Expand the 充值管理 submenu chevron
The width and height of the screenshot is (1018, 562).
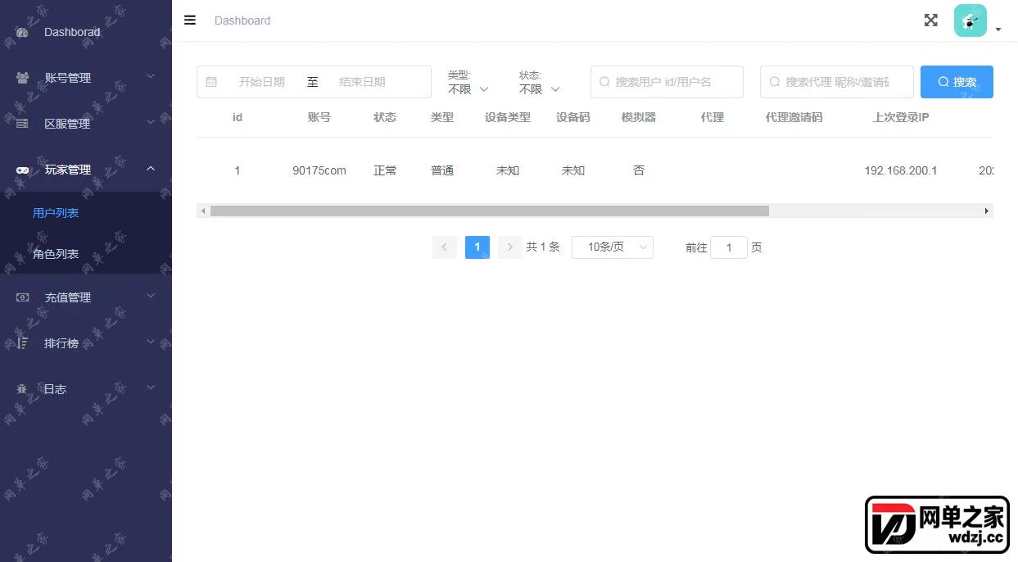coord(151,297)
